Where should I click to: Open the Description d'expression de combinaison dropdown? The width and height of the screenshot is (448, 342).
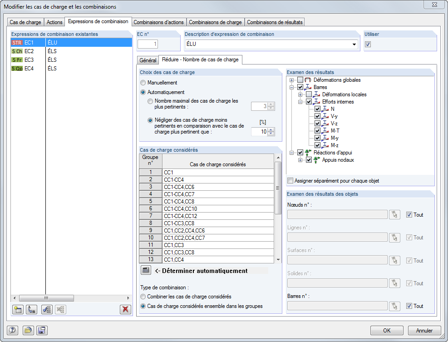pyautogui.click(x=354, y=45)
